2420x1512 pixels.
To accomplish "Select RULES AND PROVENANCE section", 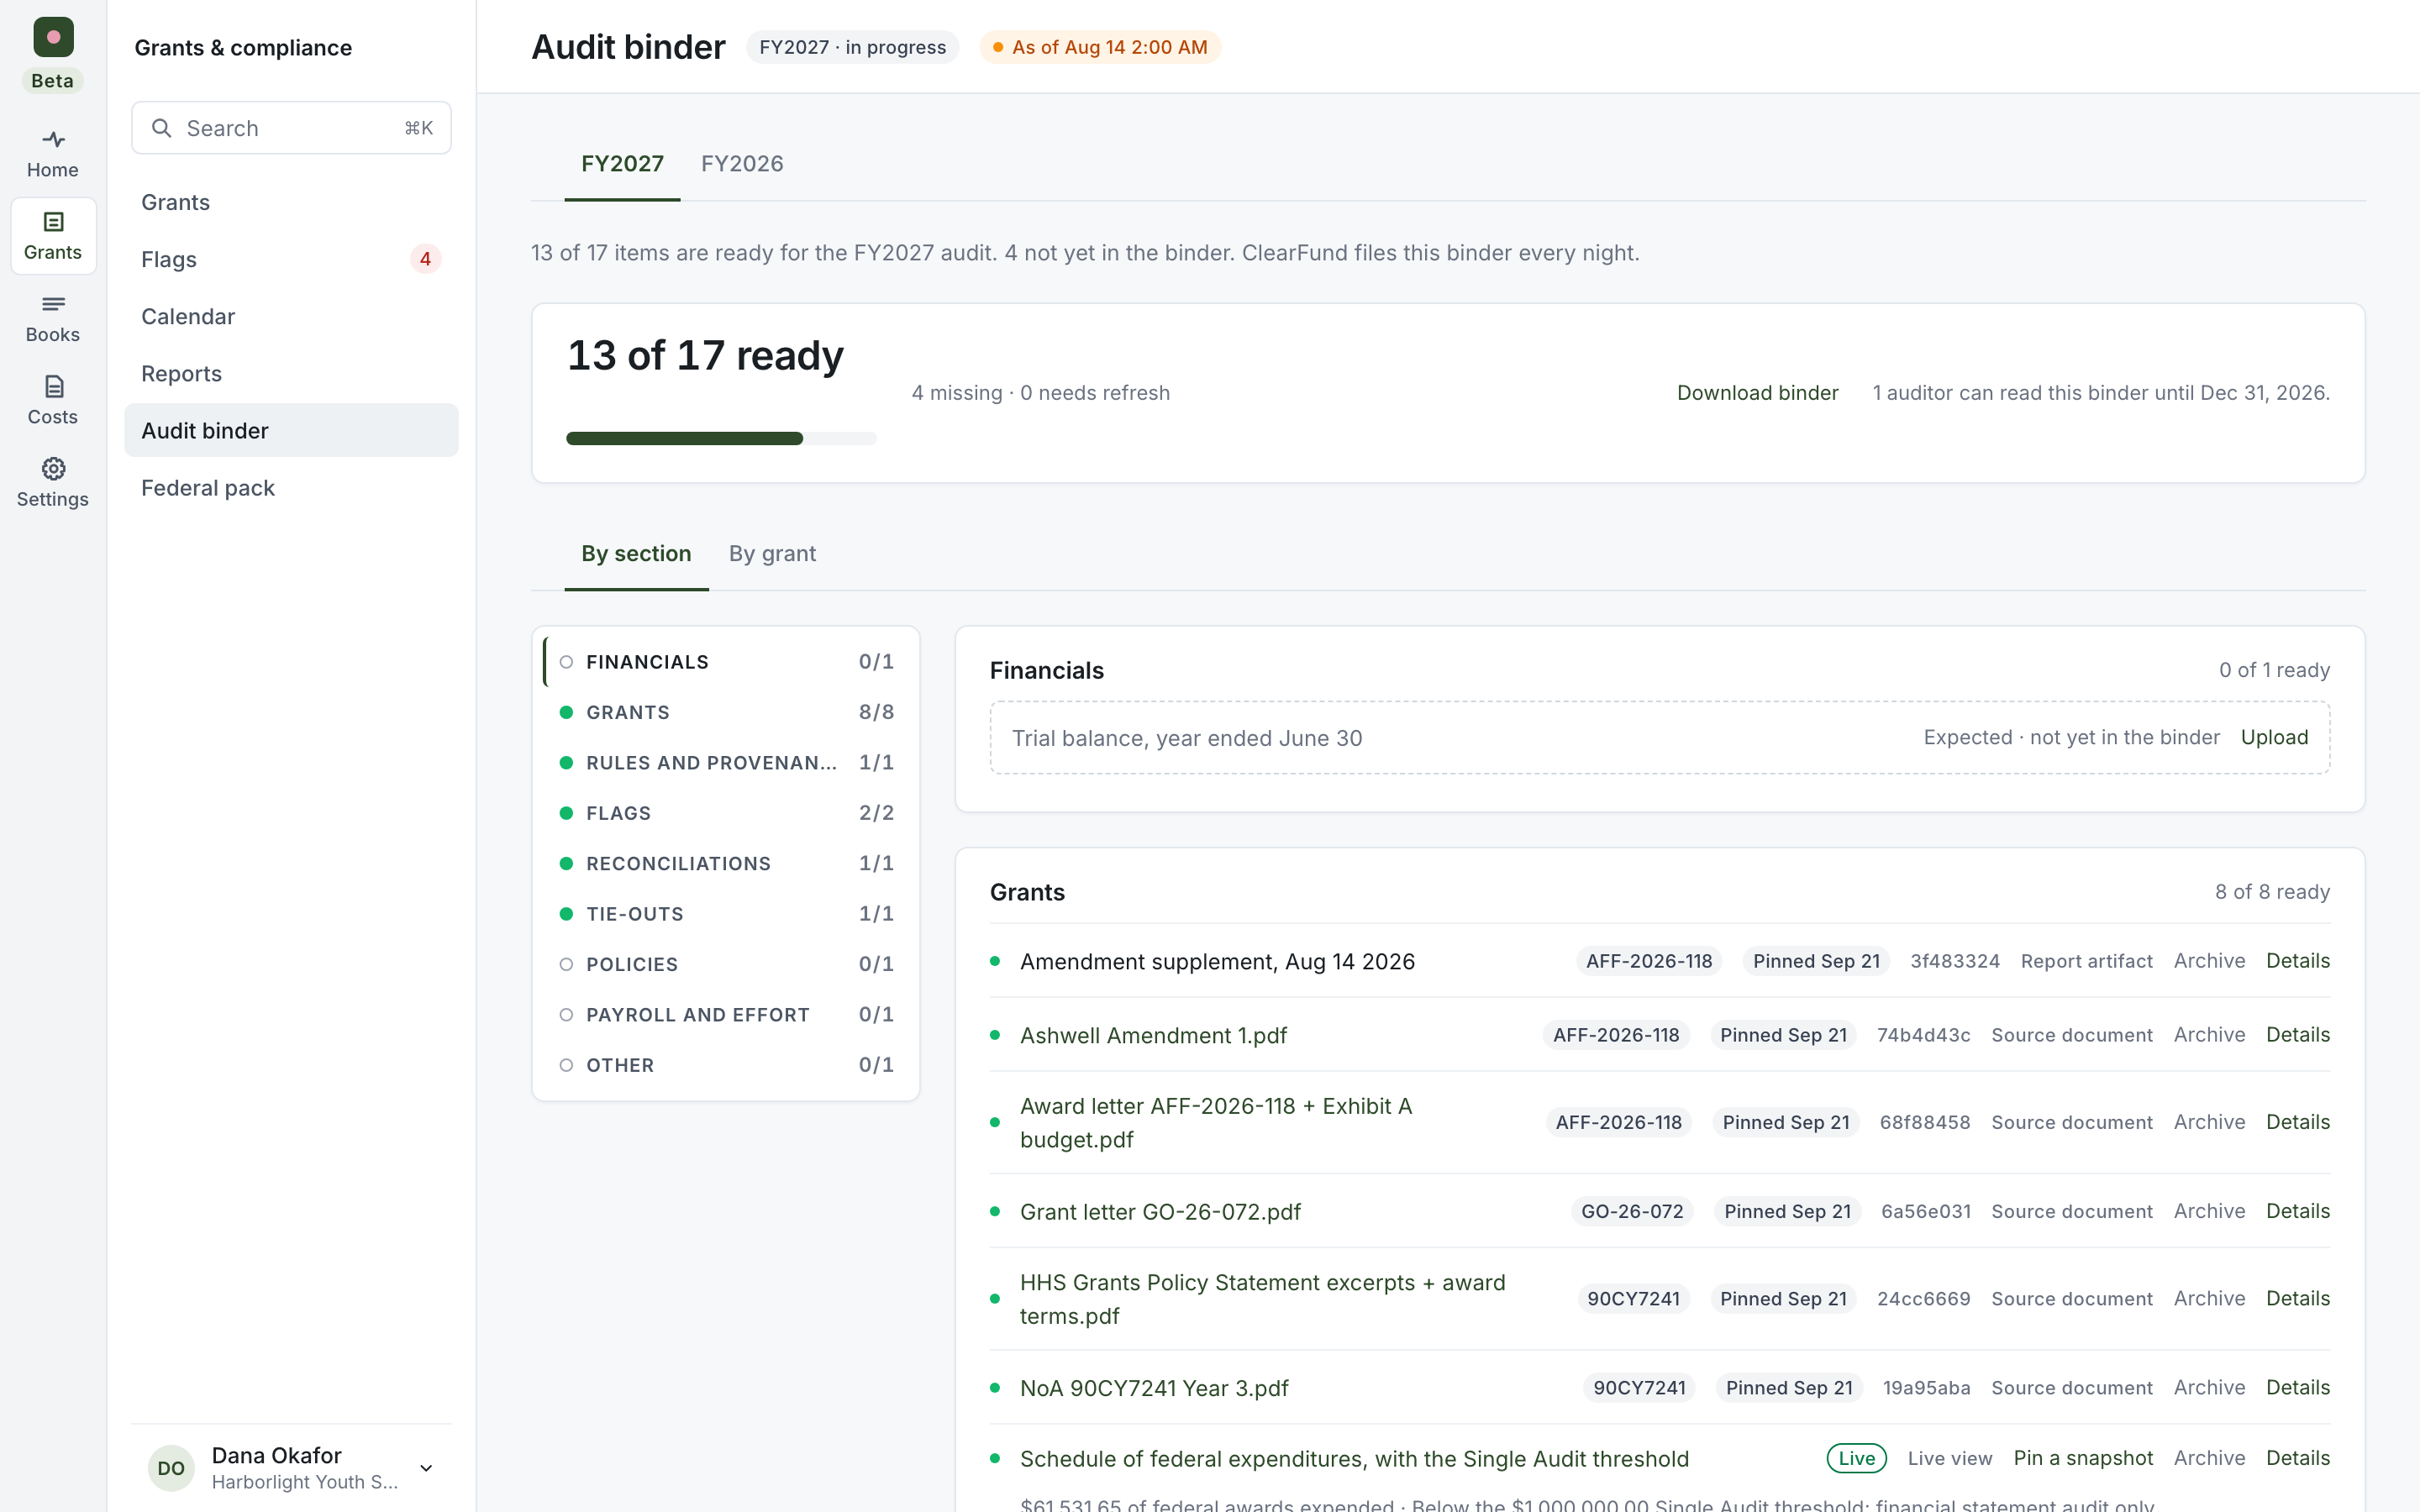I will (726, 763).
